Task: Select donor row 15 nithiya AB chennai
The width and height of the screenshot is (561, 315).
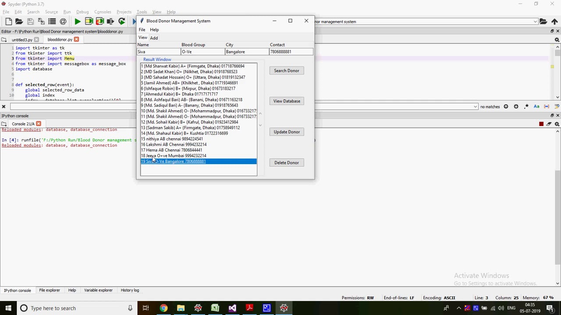Action: [199, 139]
